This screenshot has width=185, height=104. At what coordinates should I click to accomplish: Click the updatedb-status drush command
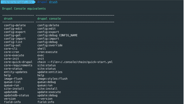tap(16, 95)
